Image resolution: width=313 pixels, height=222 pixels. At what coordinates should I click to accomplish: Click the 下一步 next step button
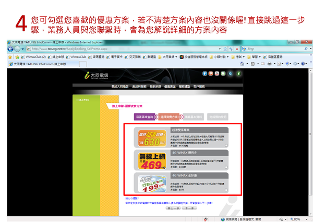(189, 208)
